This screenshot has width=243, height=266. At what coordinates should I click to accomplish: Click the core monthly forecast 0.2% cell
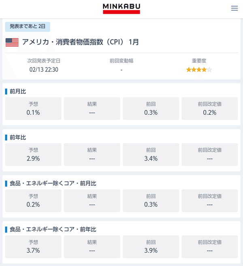coord(33,201)
